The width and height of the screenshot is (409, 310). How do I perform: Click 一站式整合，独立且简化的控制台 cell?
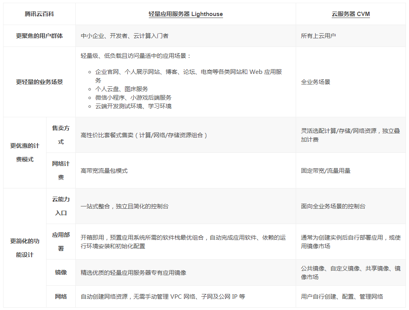[x=186, y=206]
